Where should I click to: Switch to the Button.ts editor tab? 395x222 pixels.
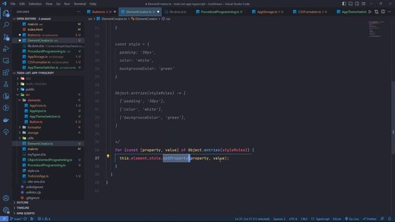[x=101, y=12]
